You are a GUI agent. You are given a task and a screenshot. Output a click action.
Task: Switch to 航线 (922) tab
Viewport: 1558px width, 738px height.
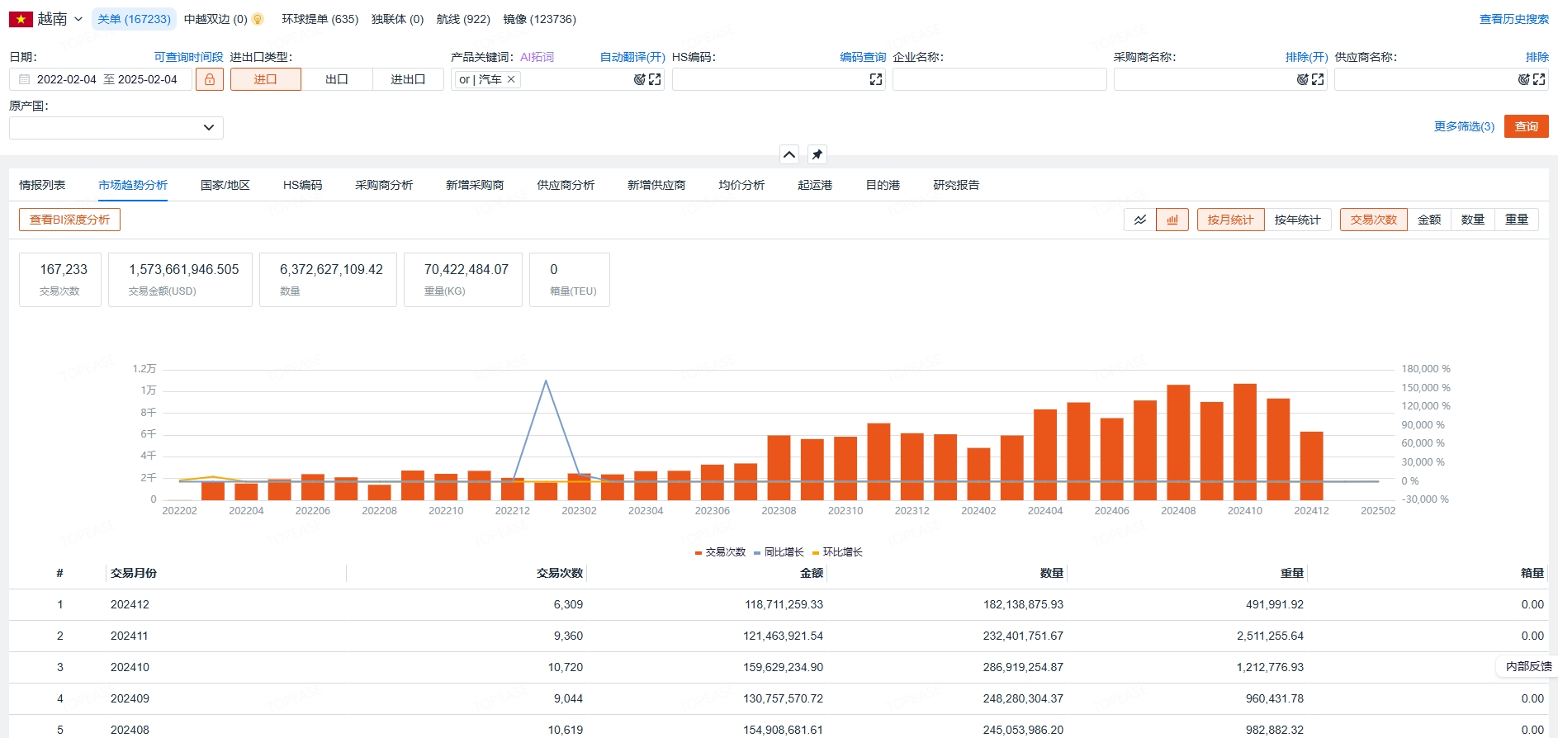[463, 19]
